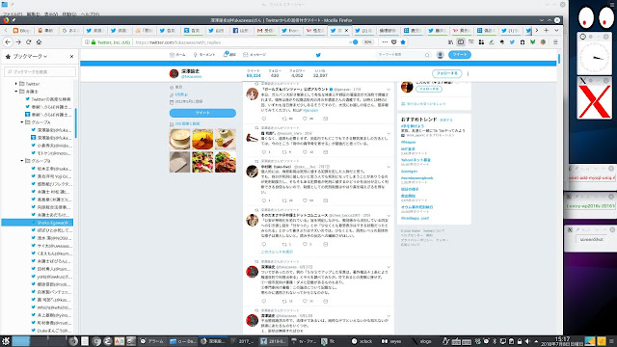Save page to Pocket icon

click(394, 42)
